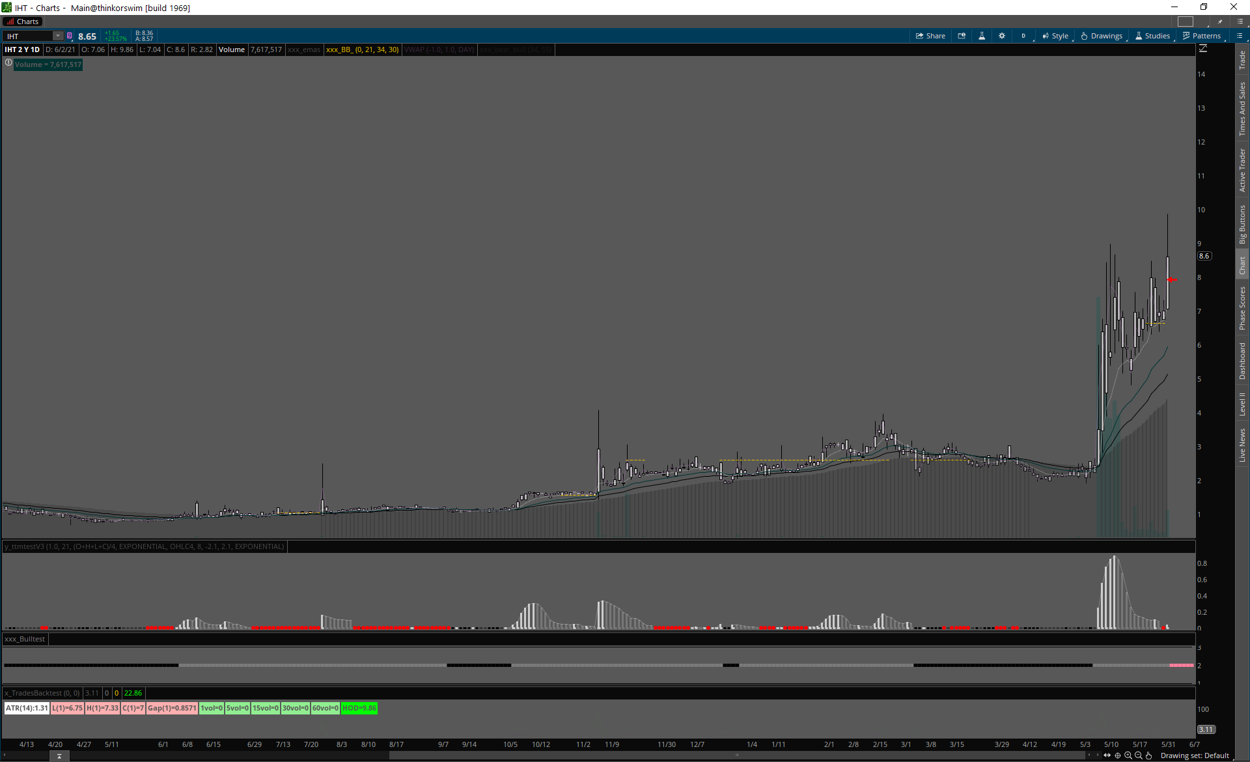Screen dimensions: 1250x762
Task: Open the Level II side tab
Action: point(1242,404)
